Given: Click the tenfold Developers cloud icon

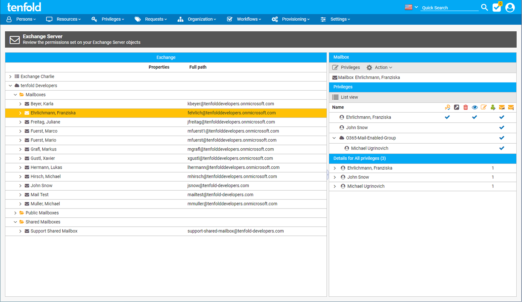Looking at the screenshot, I should [x=17, y=86].
